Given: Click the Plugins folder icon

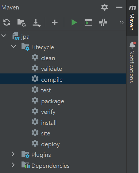Looking at the screenshot, I should [25, 154].
